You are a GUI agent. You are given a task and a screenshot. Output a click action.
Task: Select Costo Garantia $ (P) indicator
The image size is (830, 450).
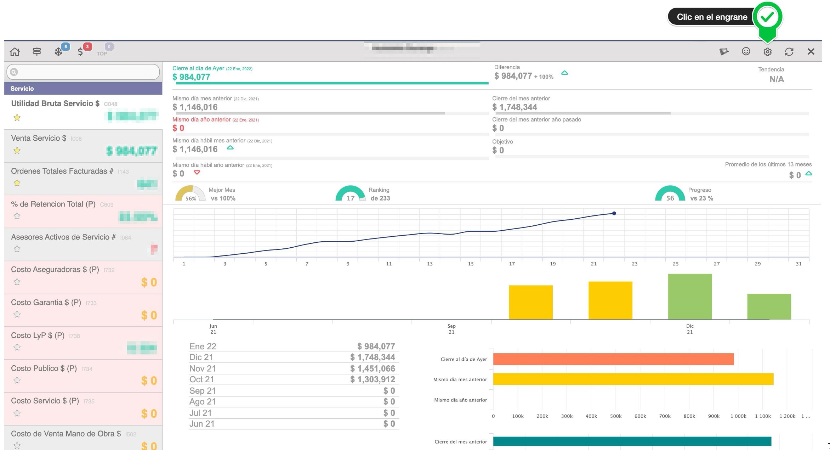tap(83, 310)
